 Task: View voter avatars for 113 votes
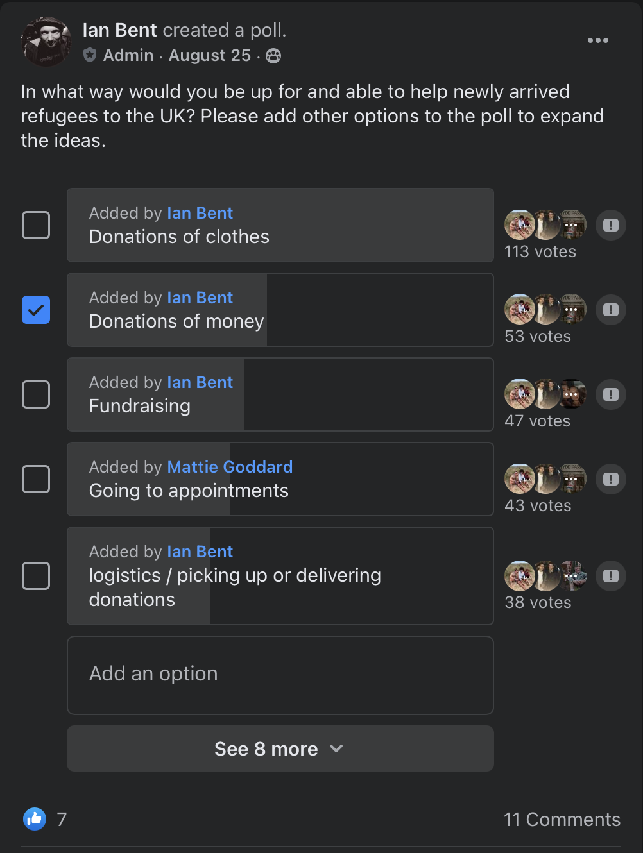[x=545, y=225]
